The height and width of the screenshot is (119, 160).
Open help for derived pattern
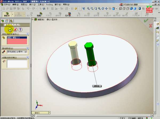[x=20, y=29]
